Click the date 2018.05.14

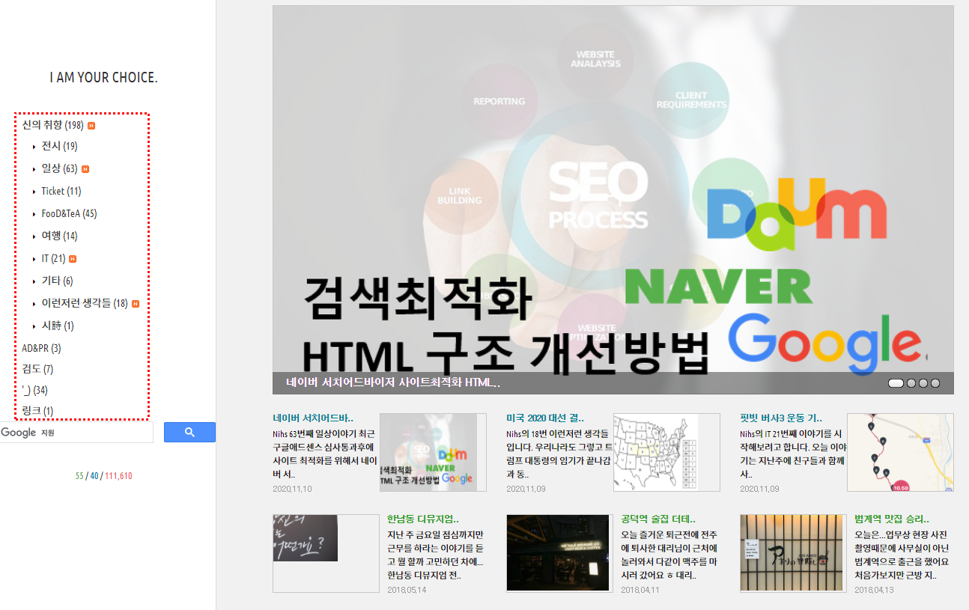pyautogui.click(x=407, y=590)
